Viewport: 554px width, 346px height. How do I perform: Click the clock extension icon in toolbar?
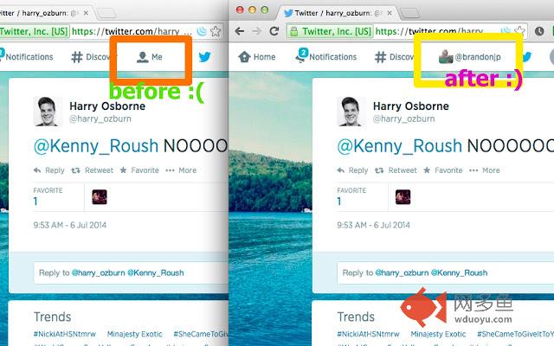[539, 31]
